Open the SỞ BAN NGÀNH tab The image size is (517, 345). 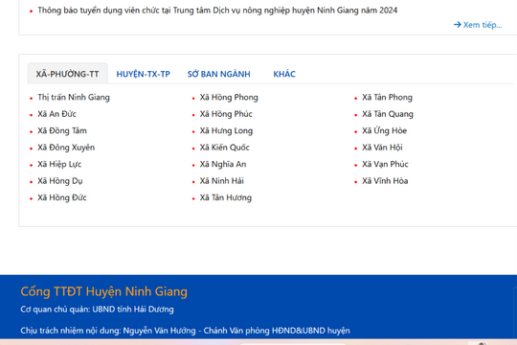point(219,74)
